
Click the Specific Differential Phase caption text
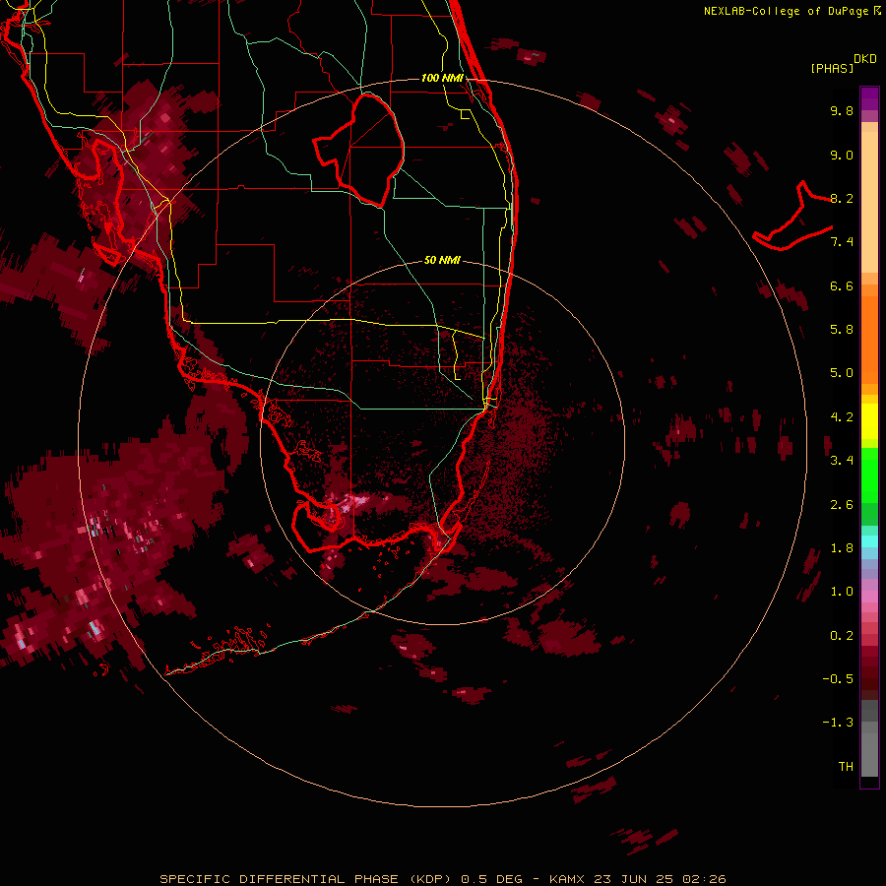coord(442,879)
